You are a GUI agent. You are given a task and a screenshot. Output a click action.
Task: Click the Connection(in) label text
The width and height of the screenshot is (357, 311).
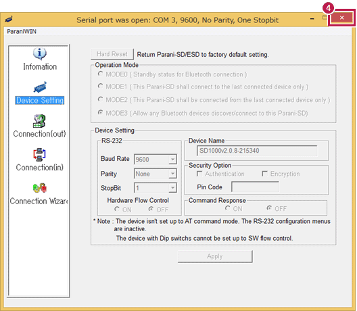click(40, 168)
